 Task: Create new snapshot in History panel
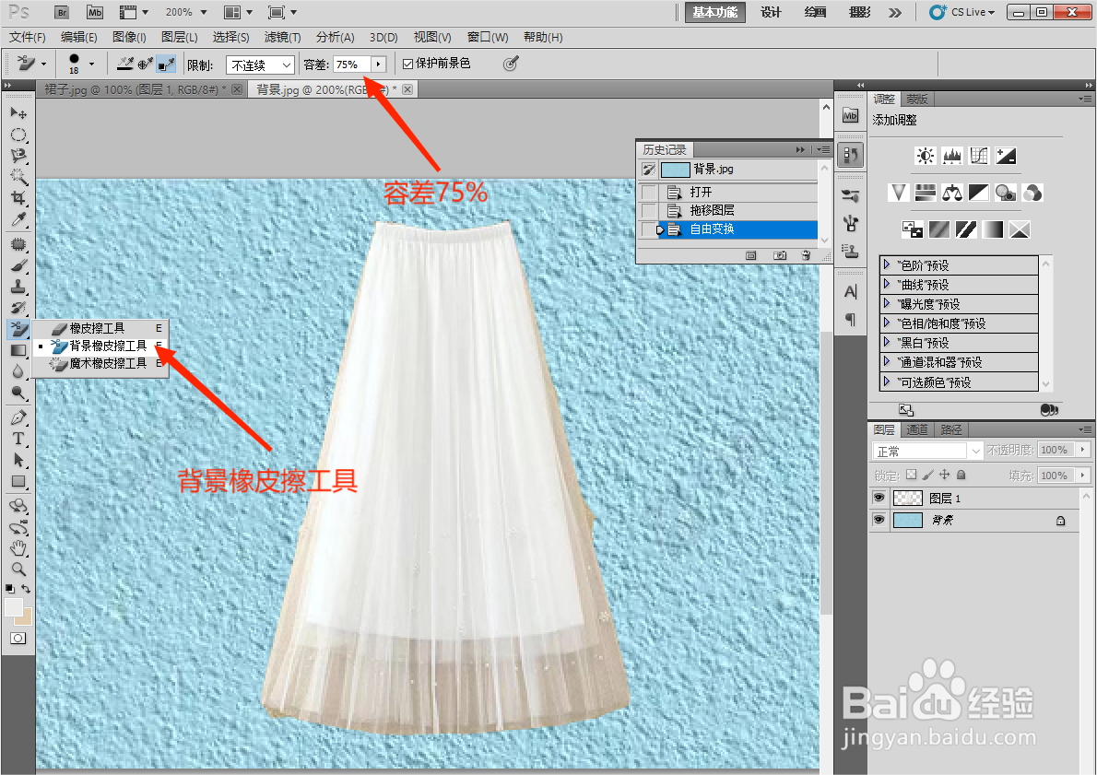[x=779, y=255]
